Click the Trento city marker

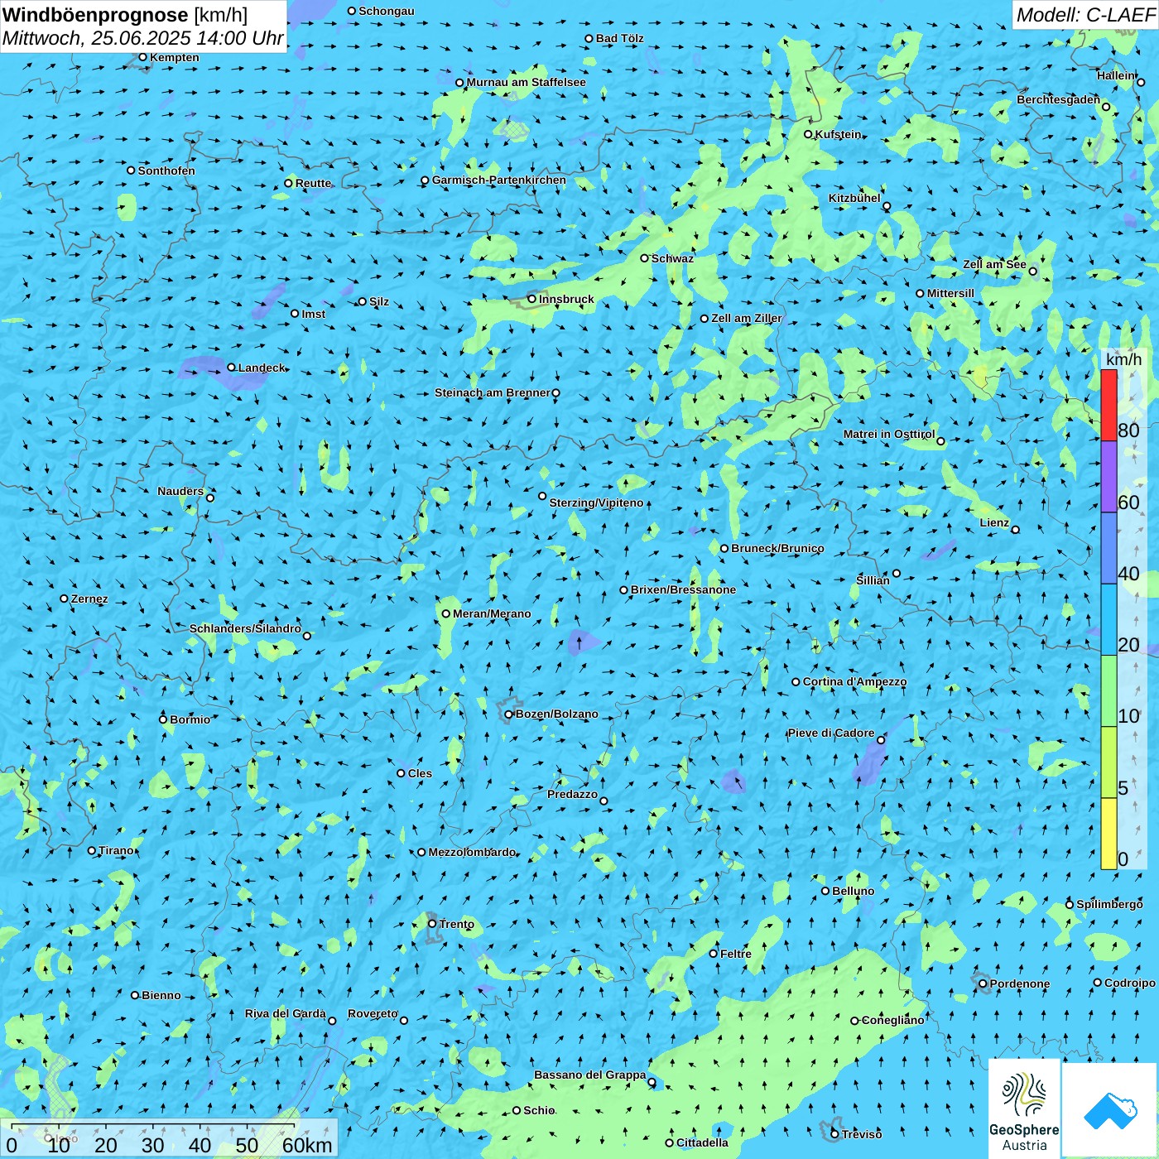coord(432,924)
